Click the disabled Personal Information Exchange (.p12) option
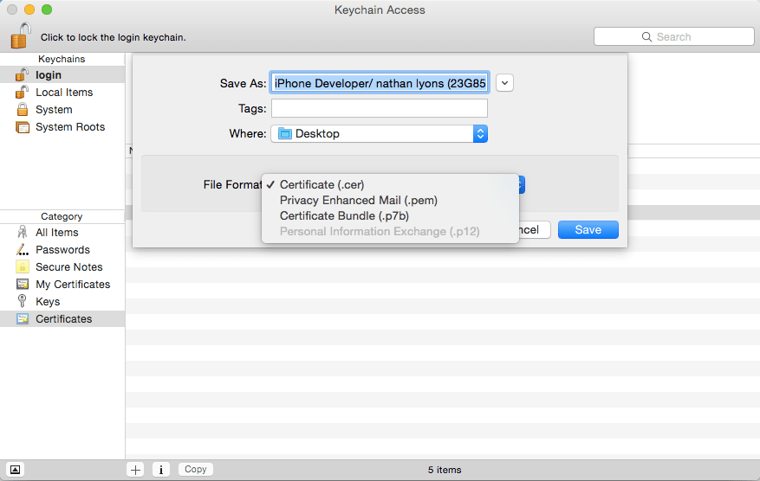The image size is (760, 481). click(x=380, y=231)
